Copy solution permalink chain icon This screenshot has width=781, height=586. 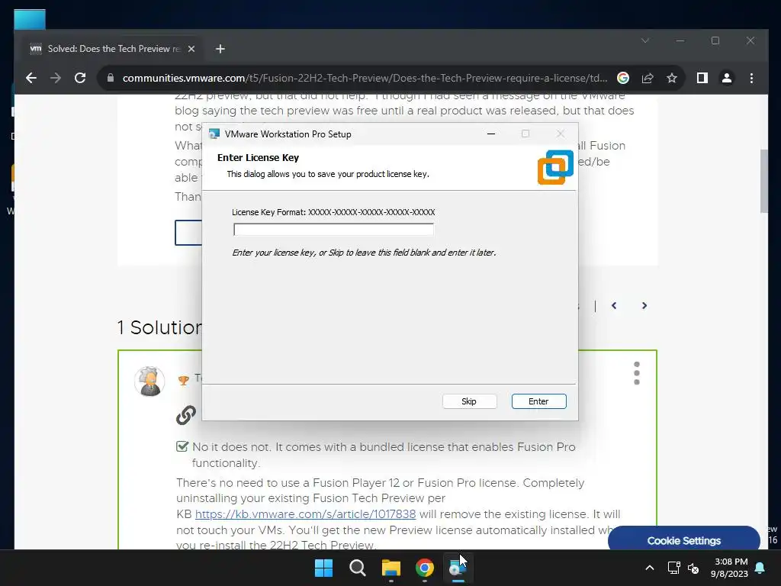(186, 414)
